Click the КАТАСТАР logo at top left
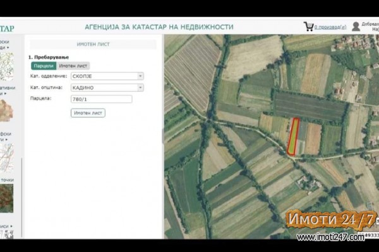Image resolution: width=379 pixels, height=252 pixels. point(7,28)
